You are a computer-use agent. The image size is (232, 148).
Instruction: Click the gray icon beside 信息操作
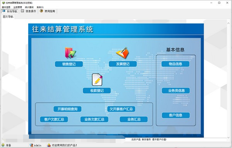coord(22,11)
